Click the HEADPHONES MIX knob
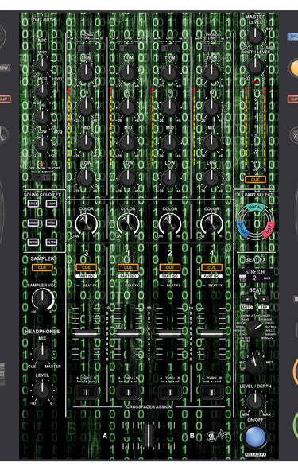This screenshot has height=474, width=298. coord(42,354)
